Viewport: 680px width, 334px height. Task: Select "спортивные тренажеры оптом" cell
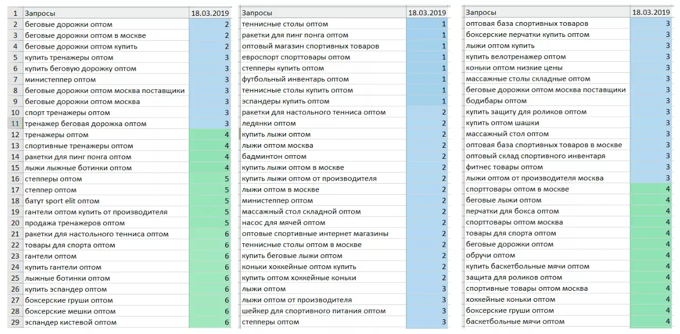(x=106, y=146)
